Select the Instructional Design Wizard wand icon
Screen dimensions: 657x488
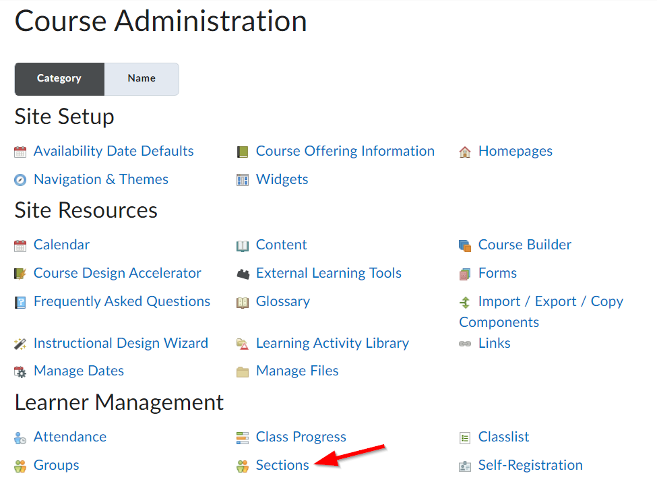(21, 343)
